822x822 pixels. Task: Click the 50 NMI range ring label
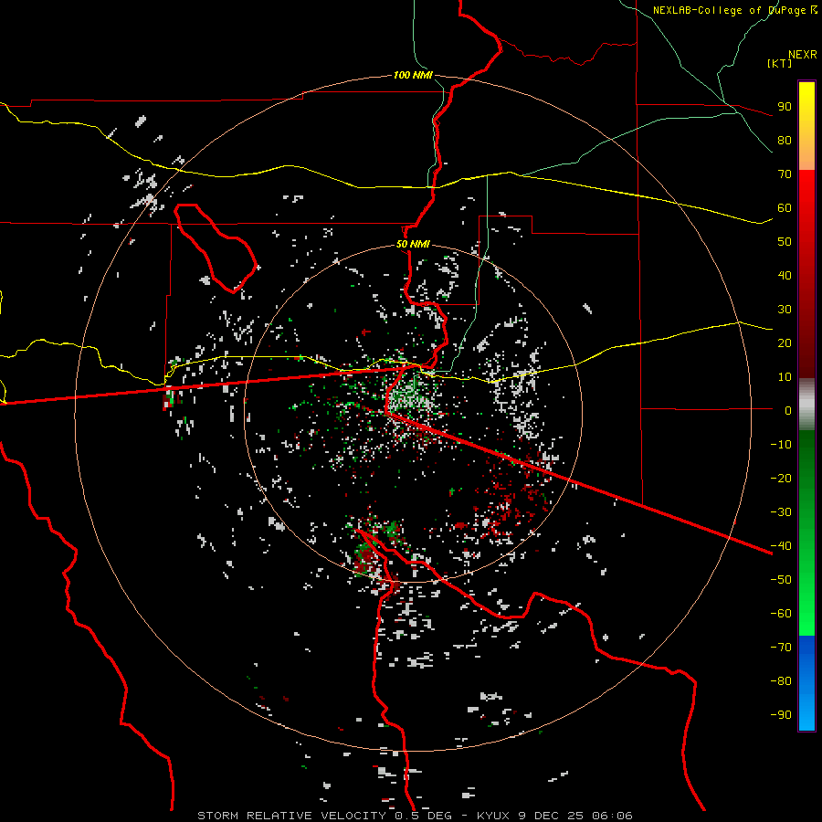click(413, 244)
